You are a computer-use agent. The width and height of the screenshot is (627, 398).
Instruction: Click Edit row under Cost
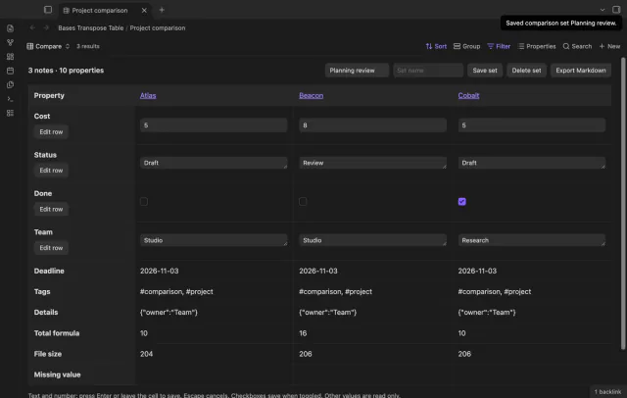point(51,132)
